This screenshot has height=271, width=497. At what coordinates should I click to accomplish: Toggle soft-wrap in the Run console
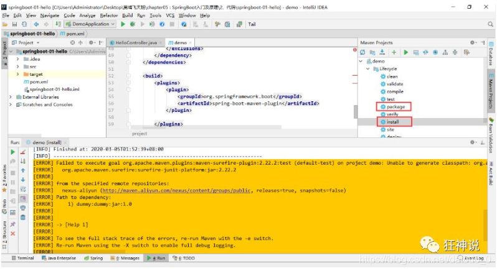pos(23,189)
